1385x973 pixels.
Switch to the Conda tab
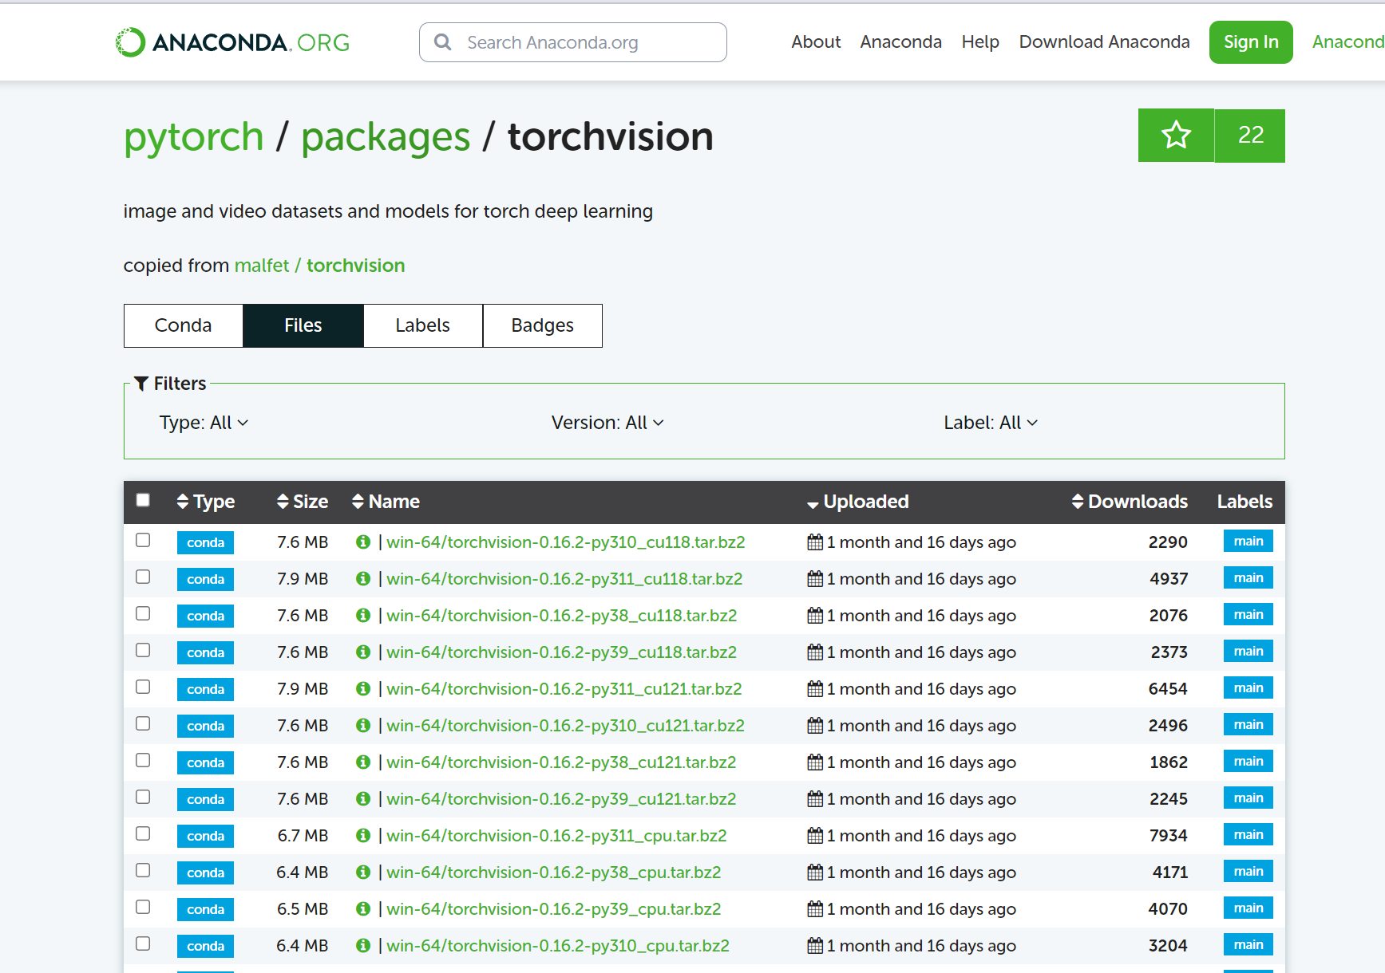click(184, 325)
